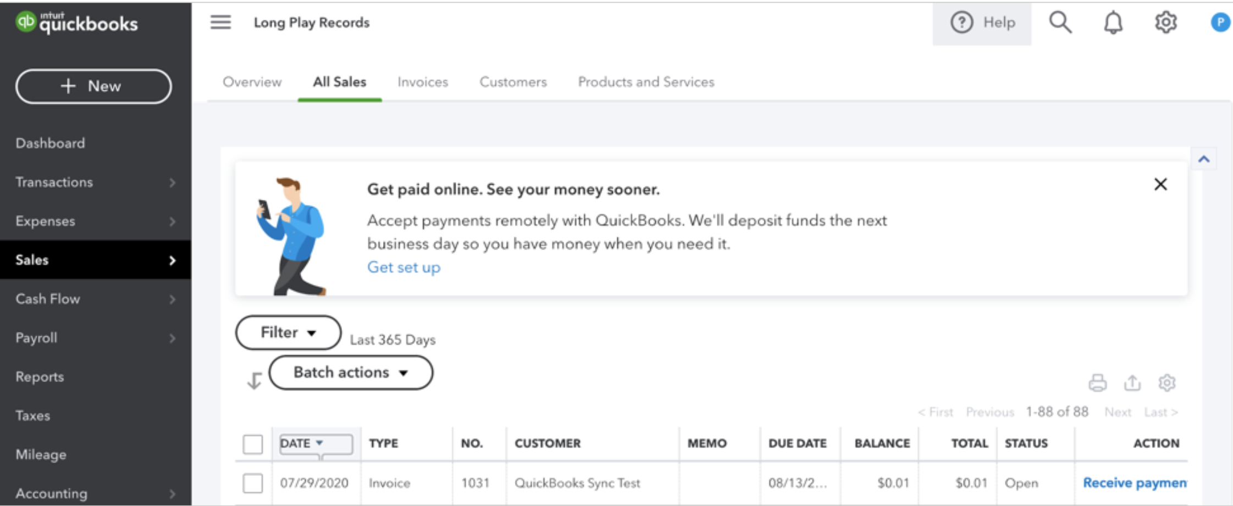This screenshot has width=1233, height=506.
Task: Open table settings gear icon
Action: [1166, 382]
